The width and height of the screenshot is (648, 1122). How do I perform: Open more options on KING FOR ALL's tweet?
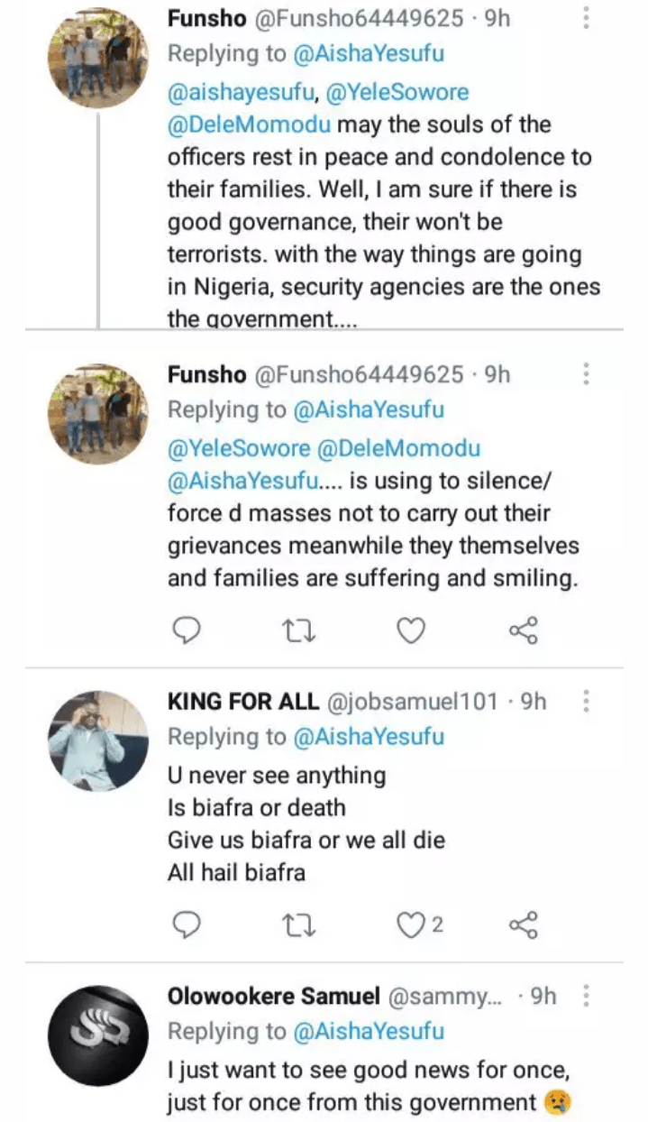[586, 702]
